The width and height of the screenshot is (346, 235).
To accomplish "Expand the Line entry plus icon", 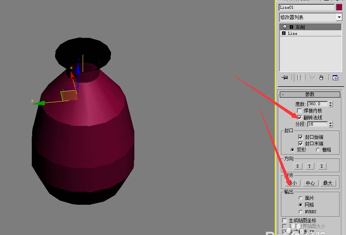I will pyautogui.click(x=284, y=33).
